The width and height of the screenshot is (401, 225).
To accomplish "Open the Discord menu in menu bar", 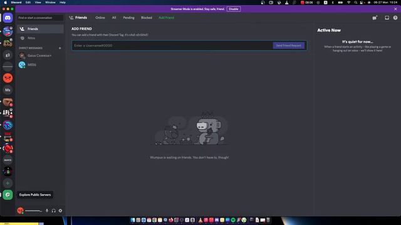I will click(16, 2).
